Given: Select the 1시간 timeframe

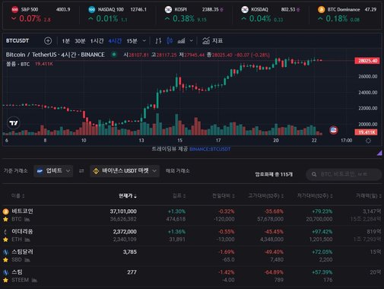Looking at the screenshot, I should click(97, 41).
